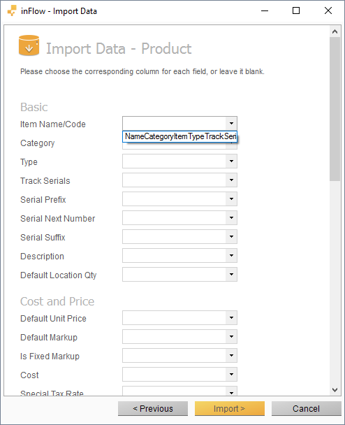Click the Category field label

(x=38, y=143)
